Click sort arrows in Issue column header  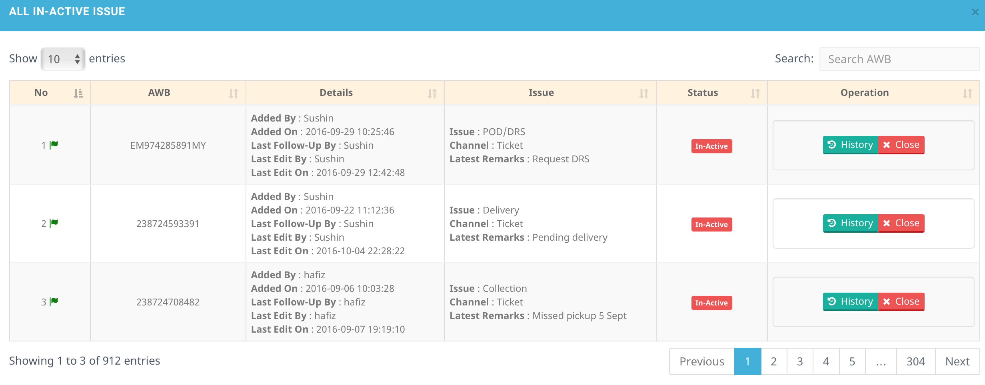(x=643, y=93)
